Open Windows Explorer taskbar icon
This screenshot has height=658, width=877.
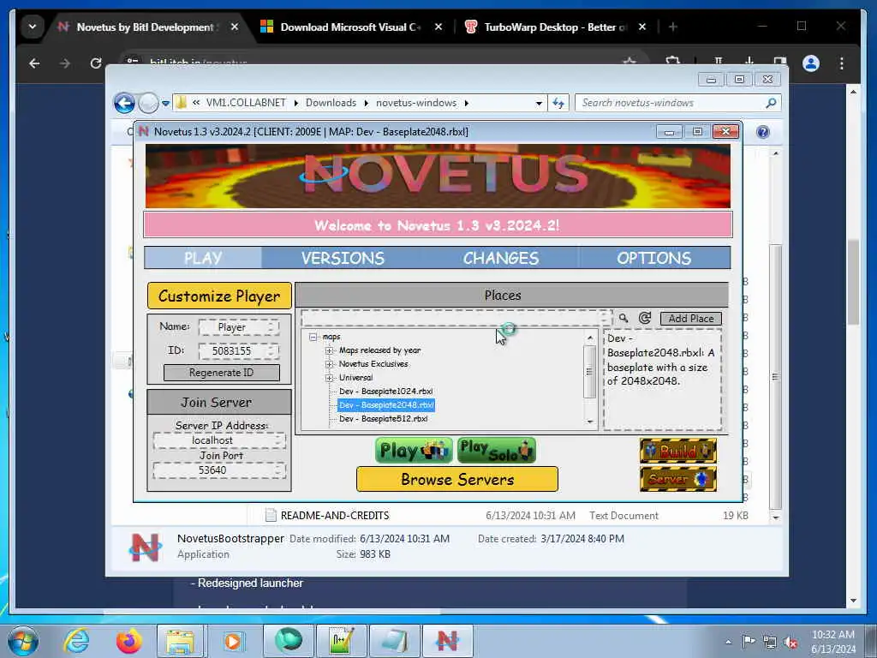tap(180, 641)
